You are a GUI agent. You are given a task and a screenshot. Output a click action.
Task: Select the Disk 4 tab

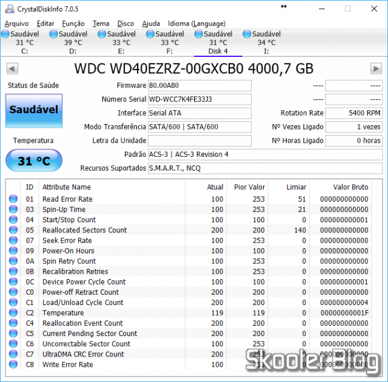point(218,42)
